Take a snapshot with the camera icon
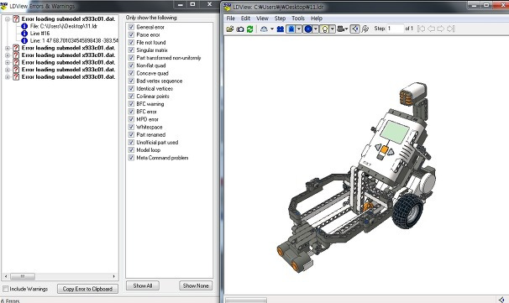 pos(240,29)
